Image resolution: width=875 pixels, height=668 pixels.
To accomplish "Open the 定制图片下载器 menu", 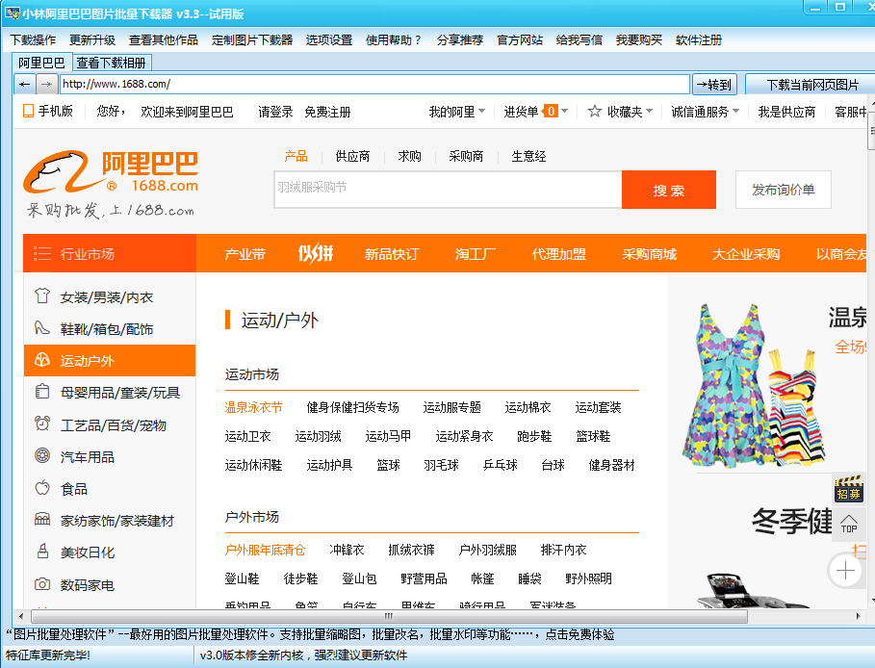I will (x=251, y=40).
